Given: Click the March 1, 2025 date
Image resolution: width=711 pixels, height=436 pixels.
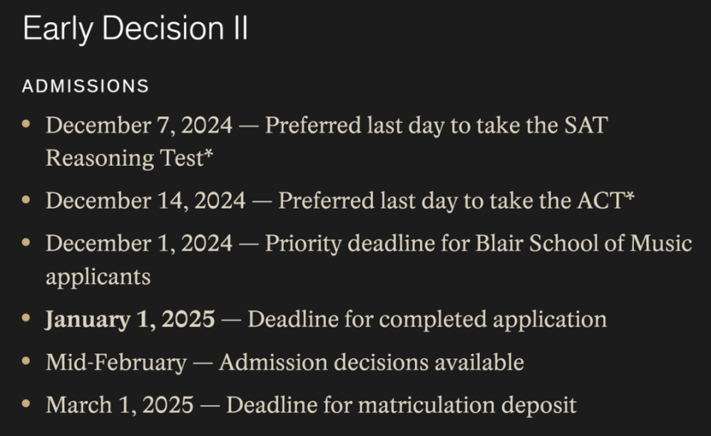Looking at the screenshot, I should [x=119, y=406].
